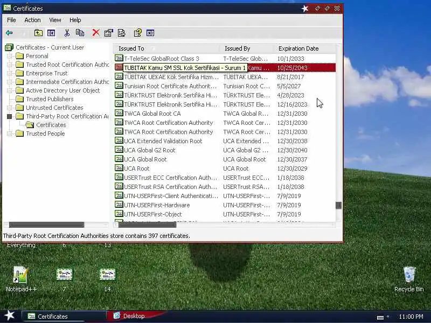This screenshot has width=431, height=323.
Task: Click the 10/25/2043 expiration date cell
Action: (x=292, y=68)
